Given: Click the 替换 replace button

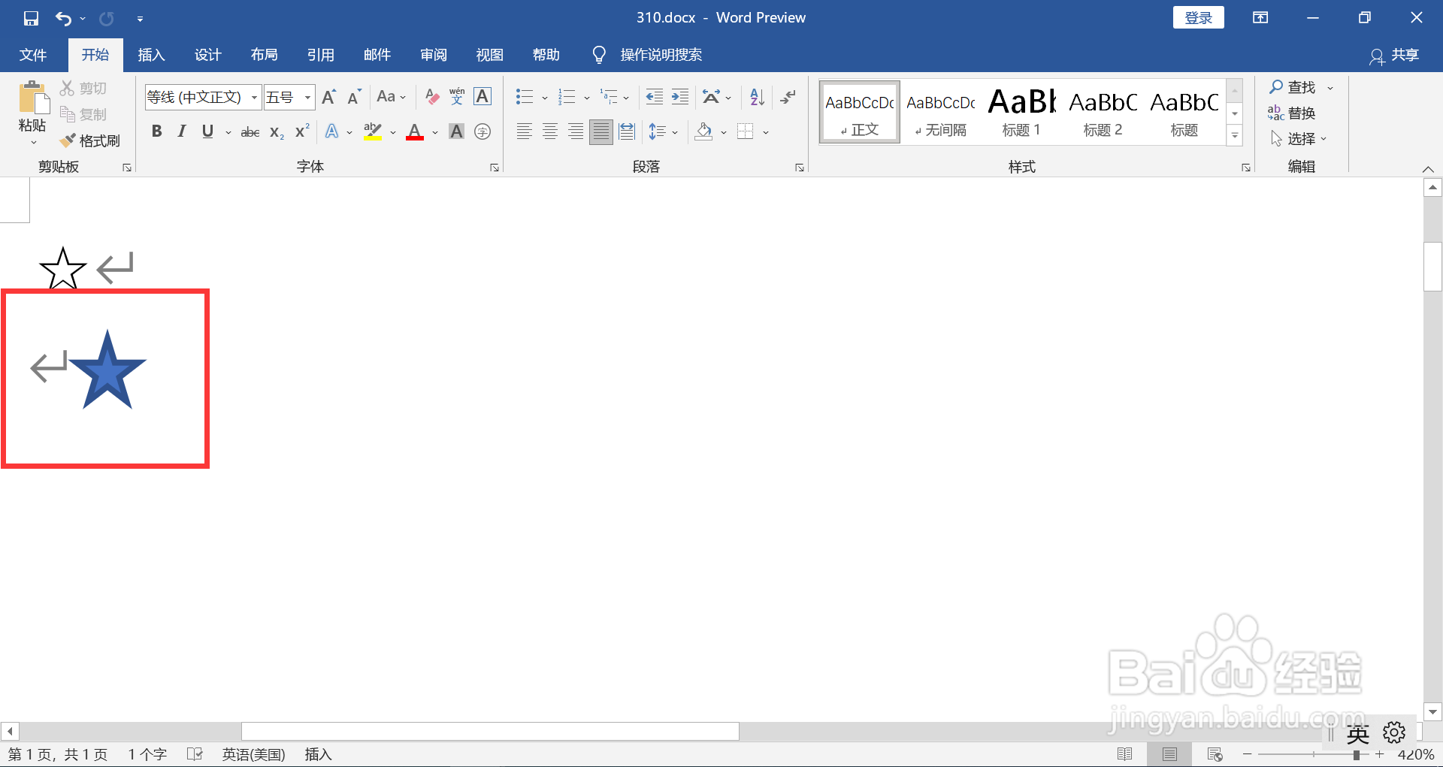Looking at the screenshot, I should coord(1292,113).
